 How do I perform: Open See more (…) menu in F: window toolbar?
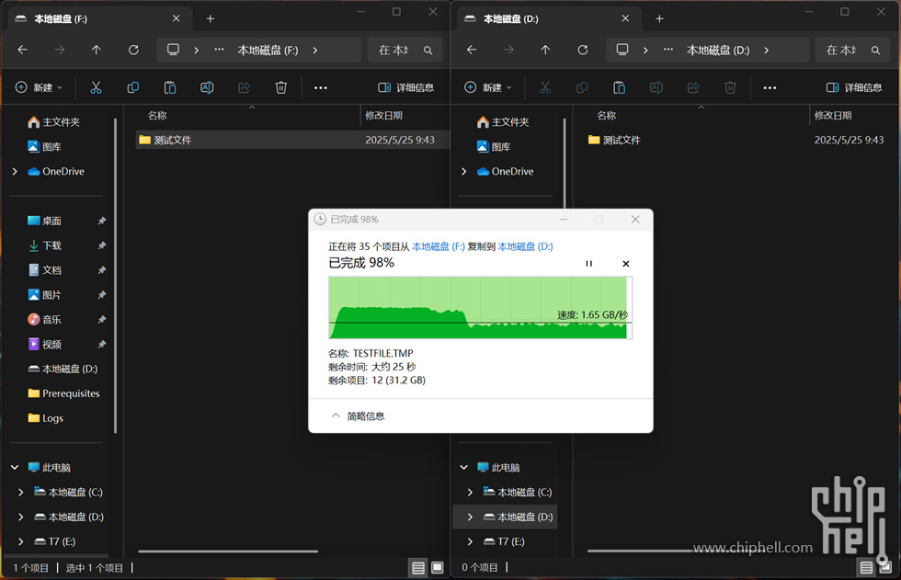tap(321, 88)
